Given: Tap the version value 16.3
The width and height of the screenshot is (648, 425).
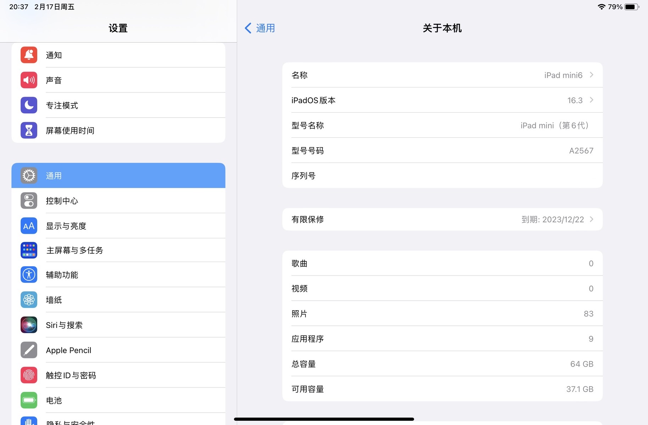Looking at the screenshot, I should click(575, 100).
